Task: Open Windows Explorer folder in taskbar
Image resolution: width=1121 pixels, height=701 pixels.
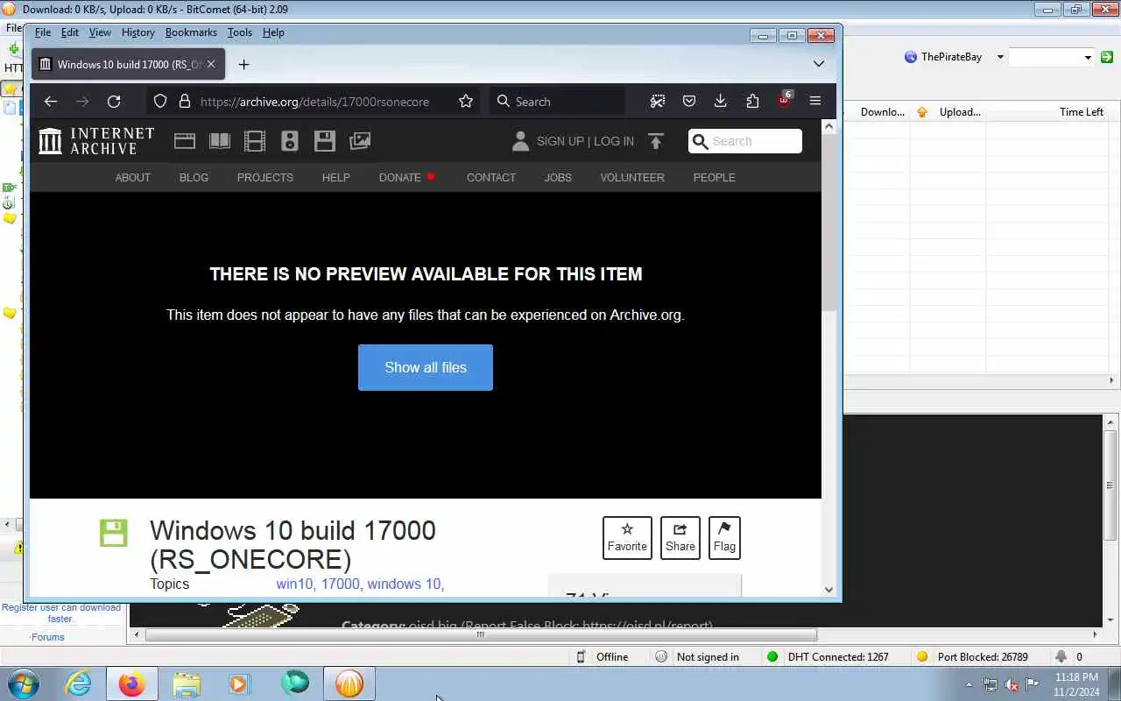Action: click(x=187, y=683)
